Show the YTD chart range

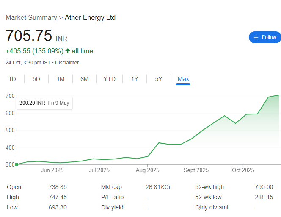(x=110, y=79)
